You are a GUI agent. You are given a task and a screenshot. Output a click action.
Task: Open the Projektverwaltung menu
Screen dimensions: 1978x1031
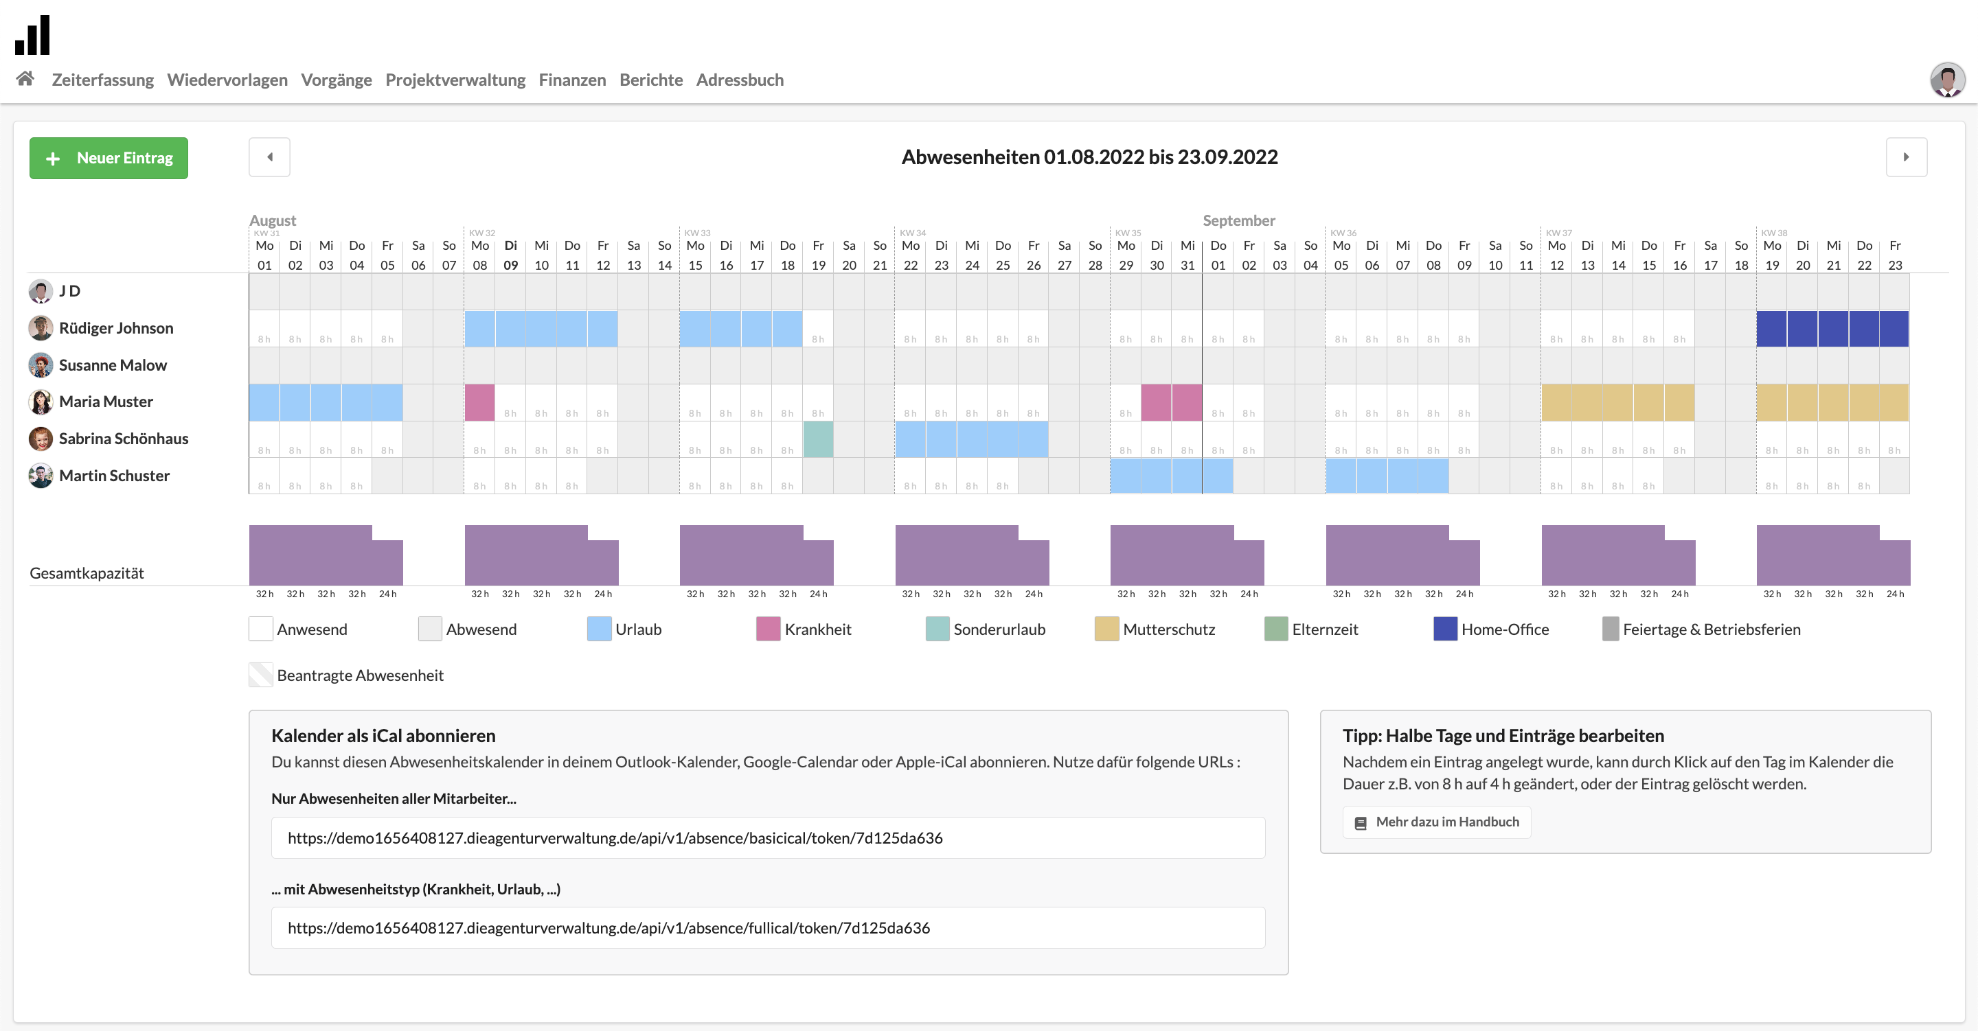[455, 80]
